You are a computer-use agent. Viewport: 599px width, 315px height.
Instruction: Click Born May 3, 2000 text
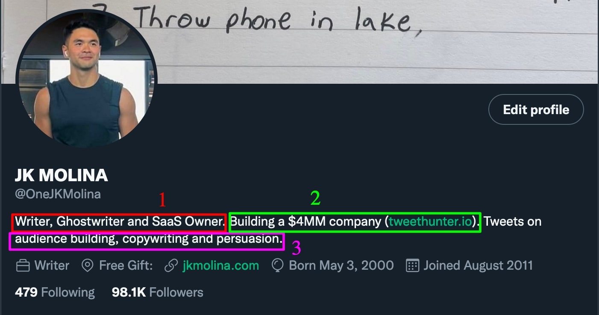(341, 265)
